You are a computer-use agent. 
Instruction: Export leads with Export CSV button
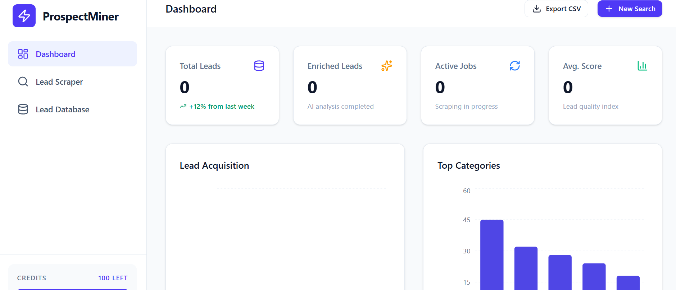pyautogui.click(x=556, y=9)
